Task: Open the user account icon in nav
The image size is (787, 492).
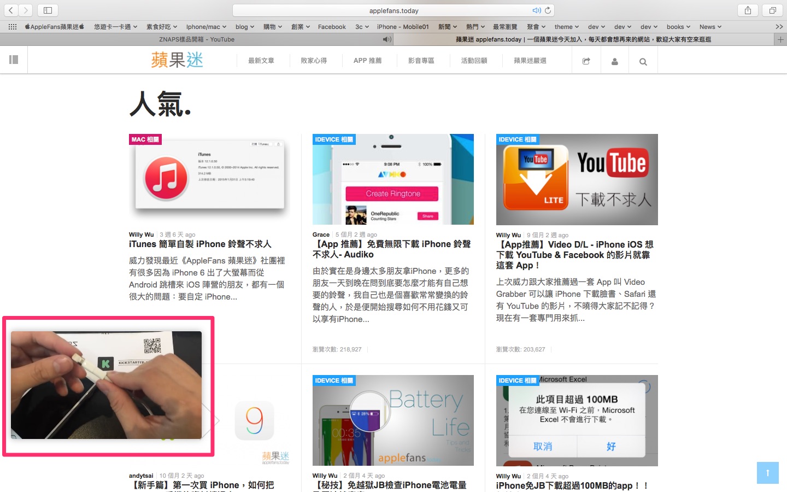Action: coord(615,61)
